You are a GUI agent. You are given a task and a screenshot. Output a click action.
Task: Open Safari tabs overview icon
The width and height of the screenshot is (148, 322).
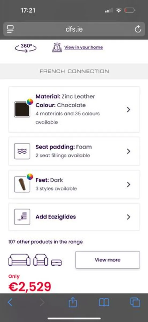click(135, 302)
